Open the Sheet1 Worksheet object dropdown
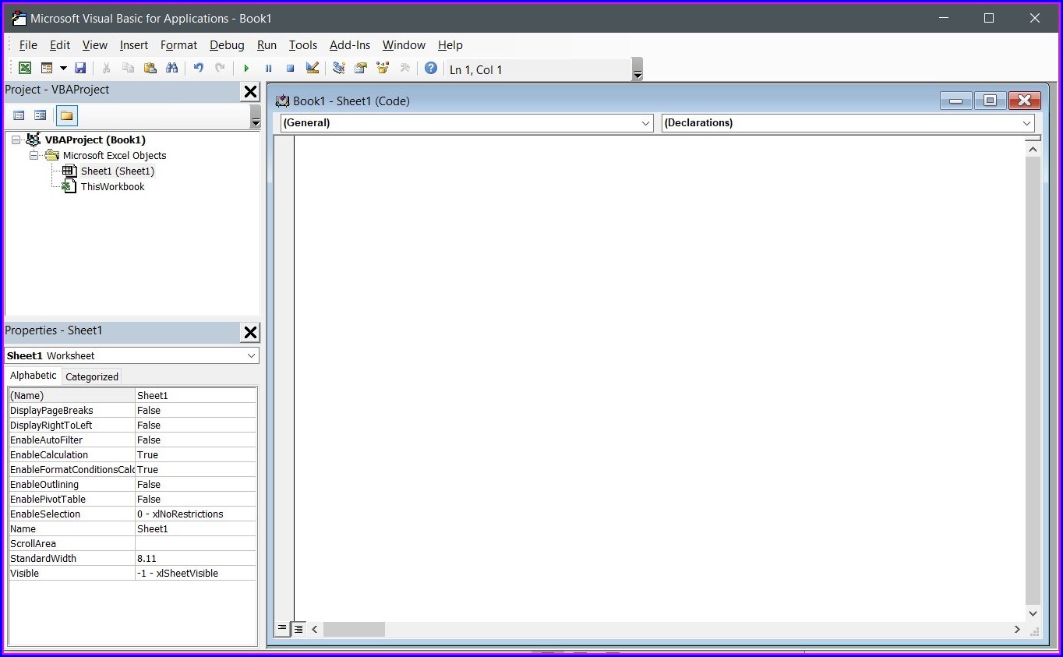 251,355
